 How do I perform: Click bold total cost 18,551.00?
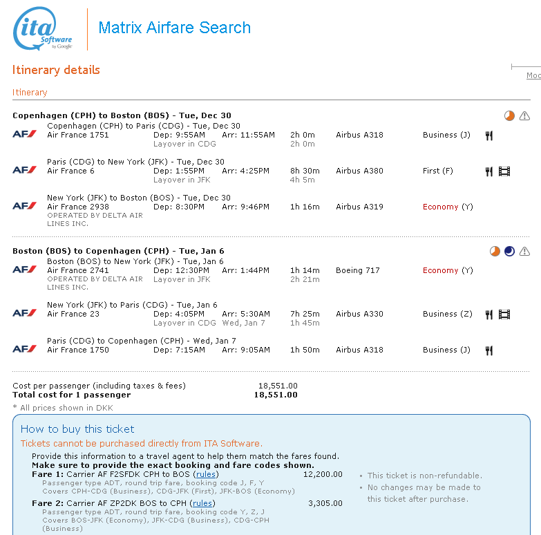coord(276,395)
